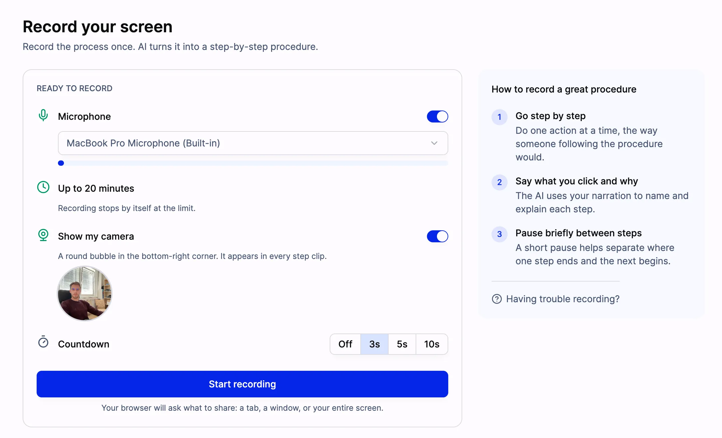Click the Record your screen heading
The height and width of the screenshot is (438, 722).
pyautogui.click(x=97, y=27)
